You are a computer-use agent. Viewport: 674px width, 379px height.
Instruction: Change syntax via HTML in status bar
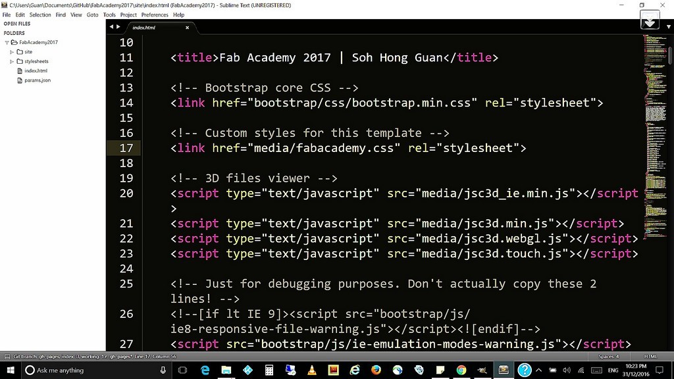[x=650, y=357]
